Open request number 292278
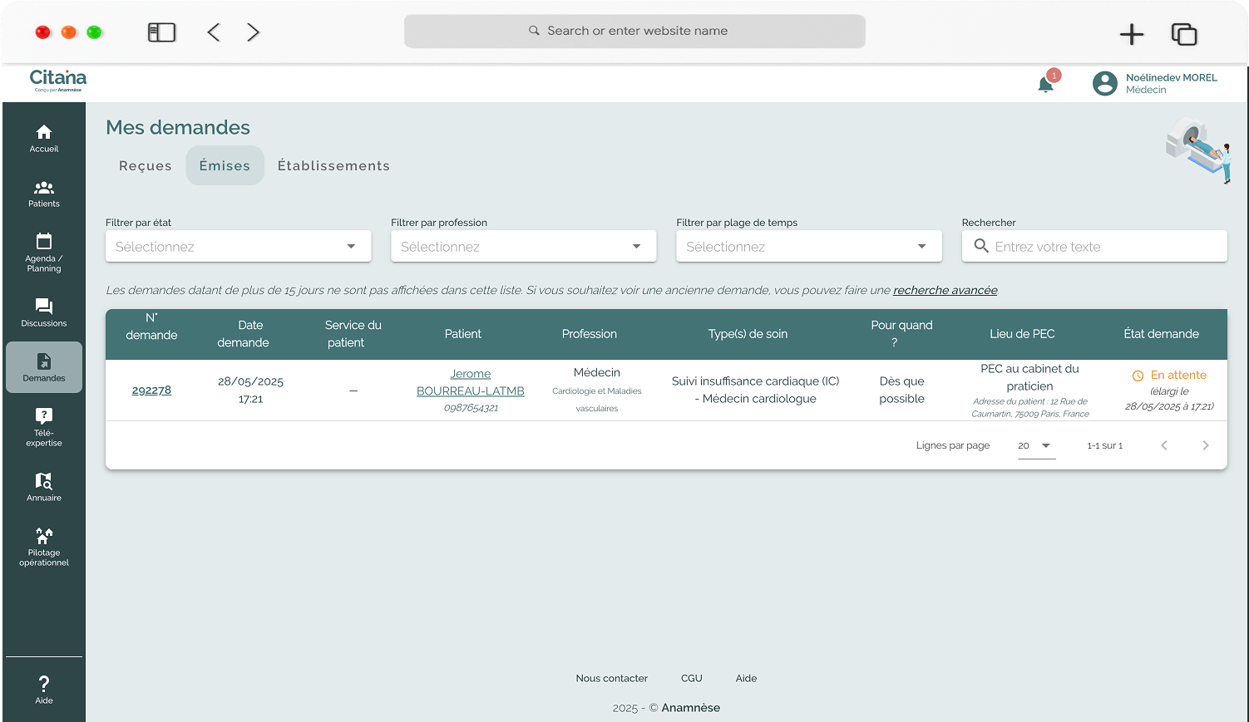This screenshot has height=722, width=1249. 151,390
